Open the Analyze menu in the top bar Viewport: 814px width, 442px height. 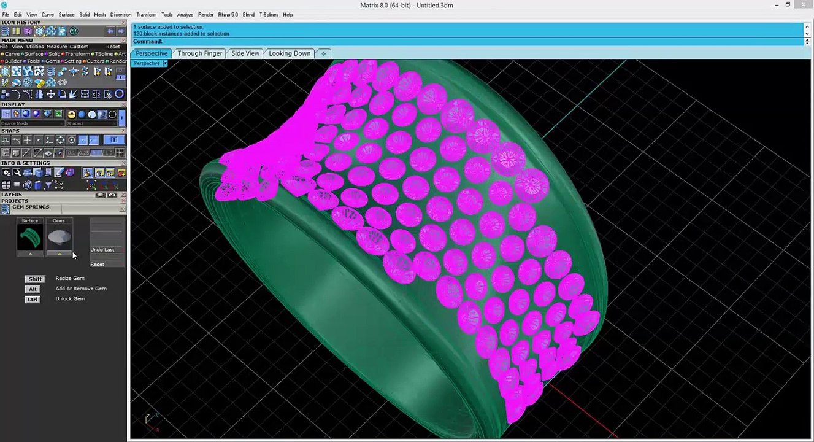[x=185, y=15]
